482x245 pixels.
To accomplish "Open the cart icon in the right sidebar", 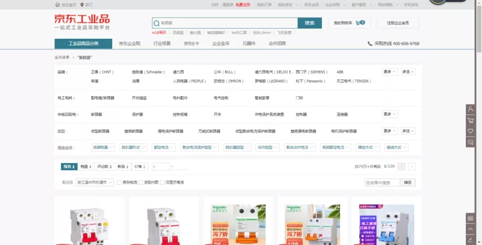I will 470,120.
